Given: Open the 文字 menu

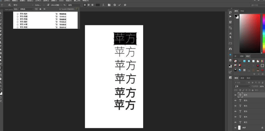Looking at the screenshot, I should click(x=38, y=1).
